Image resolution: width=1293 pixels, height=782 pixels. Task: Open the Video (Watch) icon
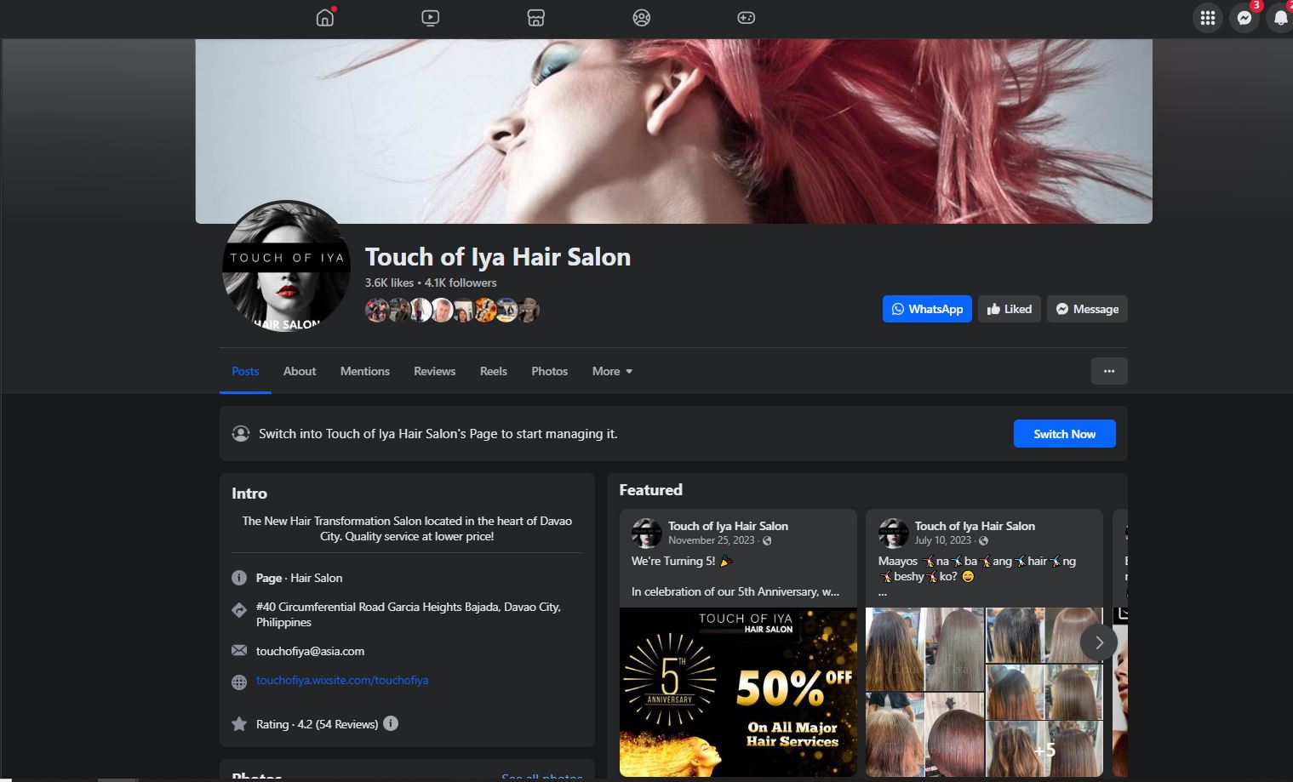point(431,17)
